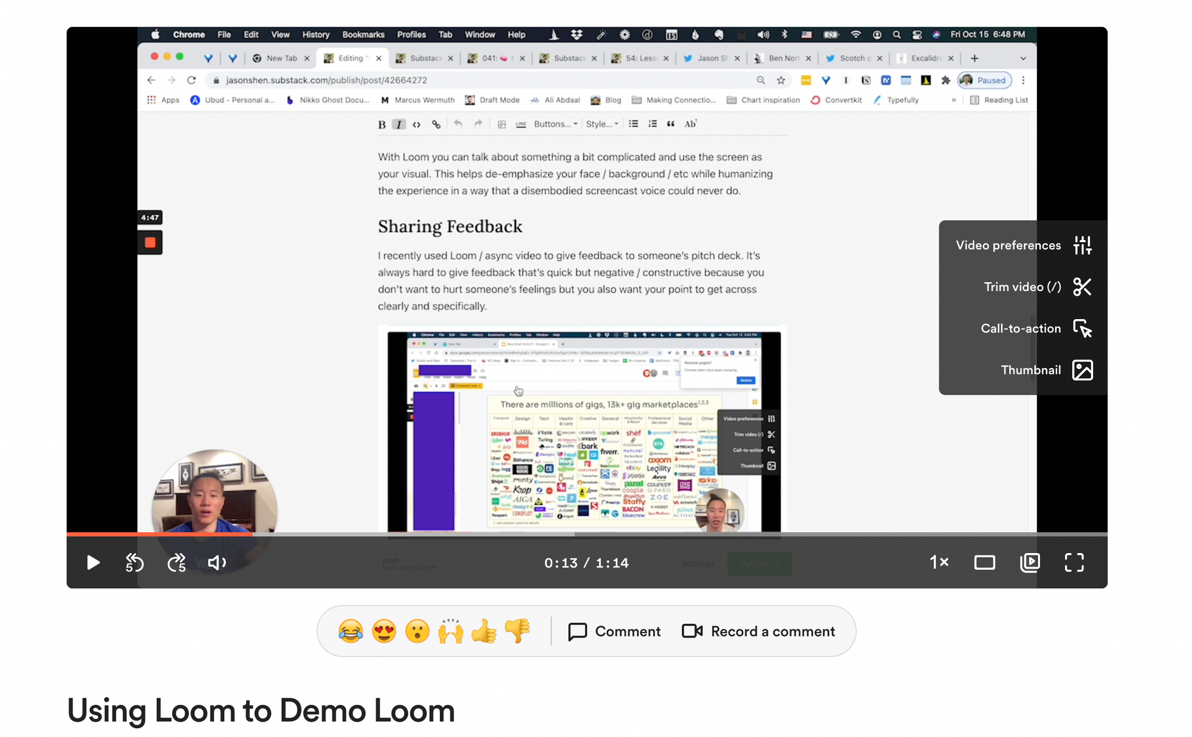1192x737 pixels.
Task: Rewind the video 5 seconds
Action: tap(135, 563)
